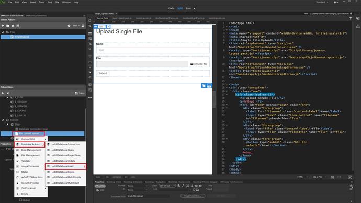Click Add Database Connection
361x203 pixels.
(65, 144)
